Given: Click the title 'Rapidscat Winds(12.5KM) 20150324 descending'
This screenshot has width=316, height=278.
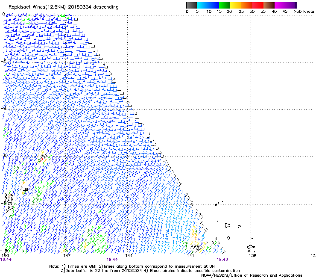Looking at the screenshot, I should tap(64, 7).
